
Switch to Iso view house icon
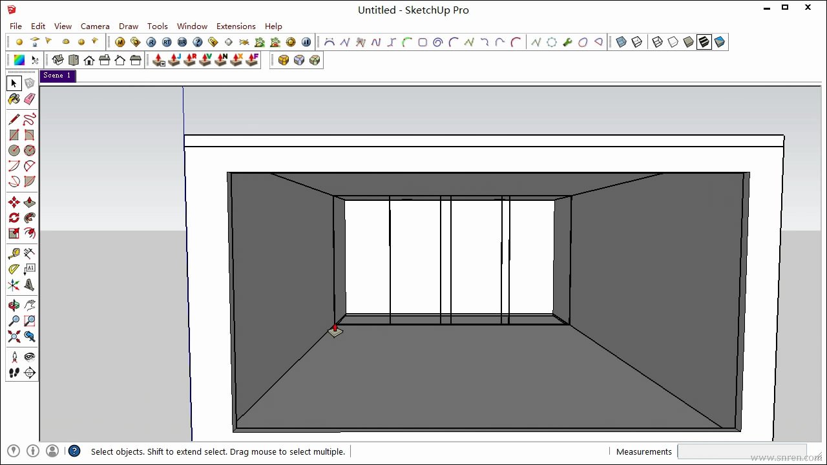click(58, 60)
